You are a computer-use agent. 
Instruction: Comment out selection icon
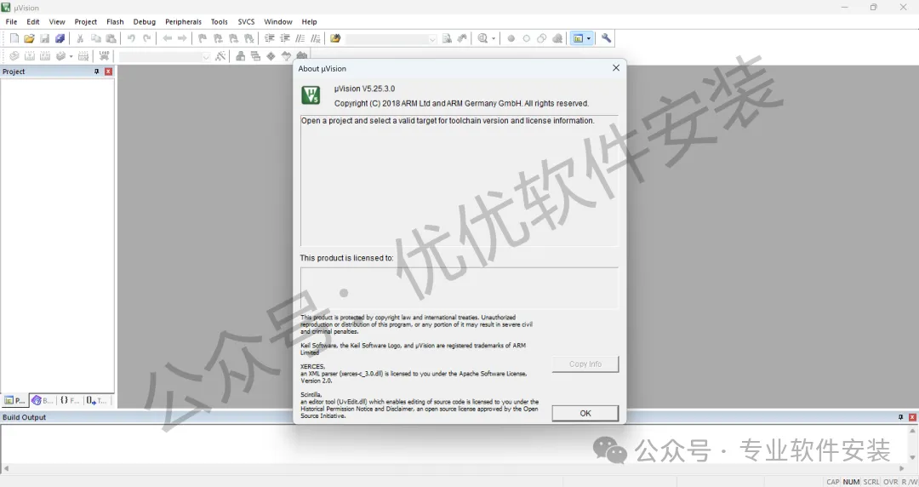(300, 38)
